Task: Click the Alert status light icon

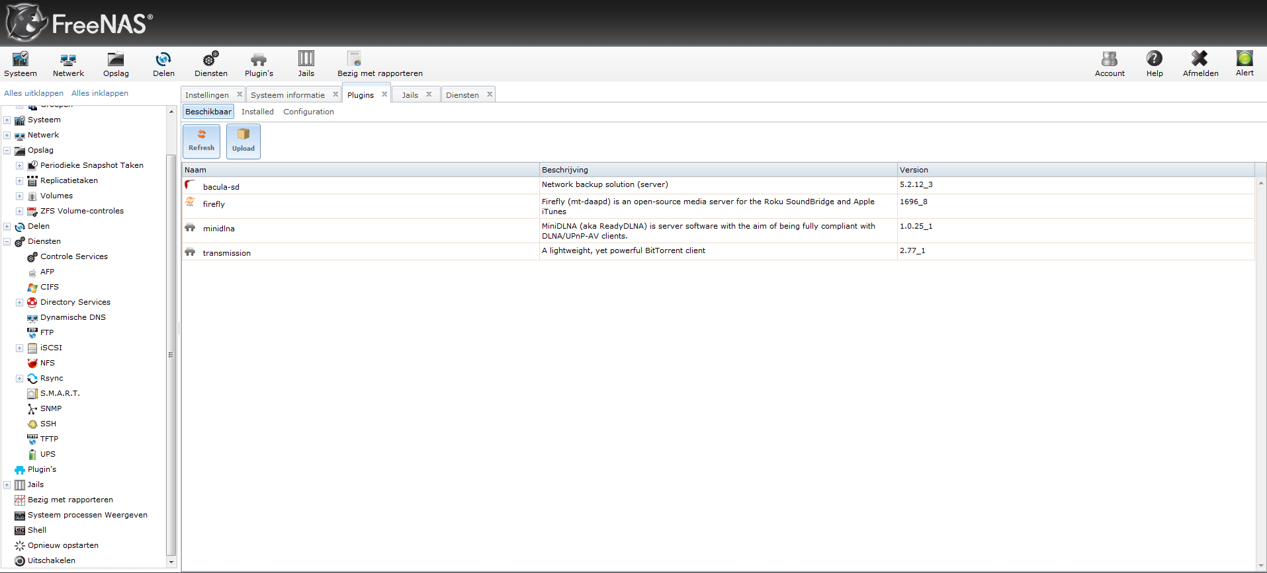Action: coord(1245,63)
